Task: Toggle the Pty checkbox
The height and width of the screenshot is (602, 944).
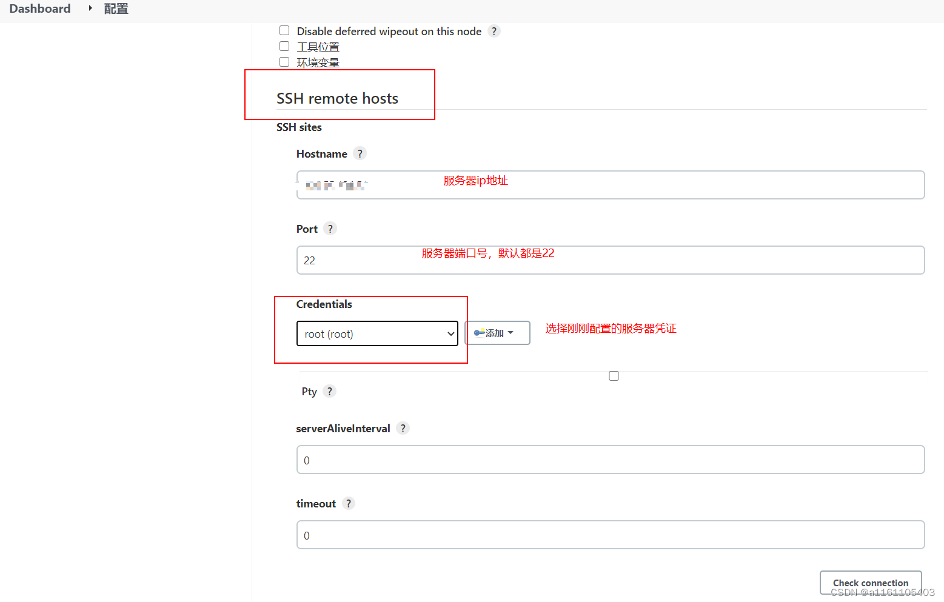Action: tap(614, 376)
